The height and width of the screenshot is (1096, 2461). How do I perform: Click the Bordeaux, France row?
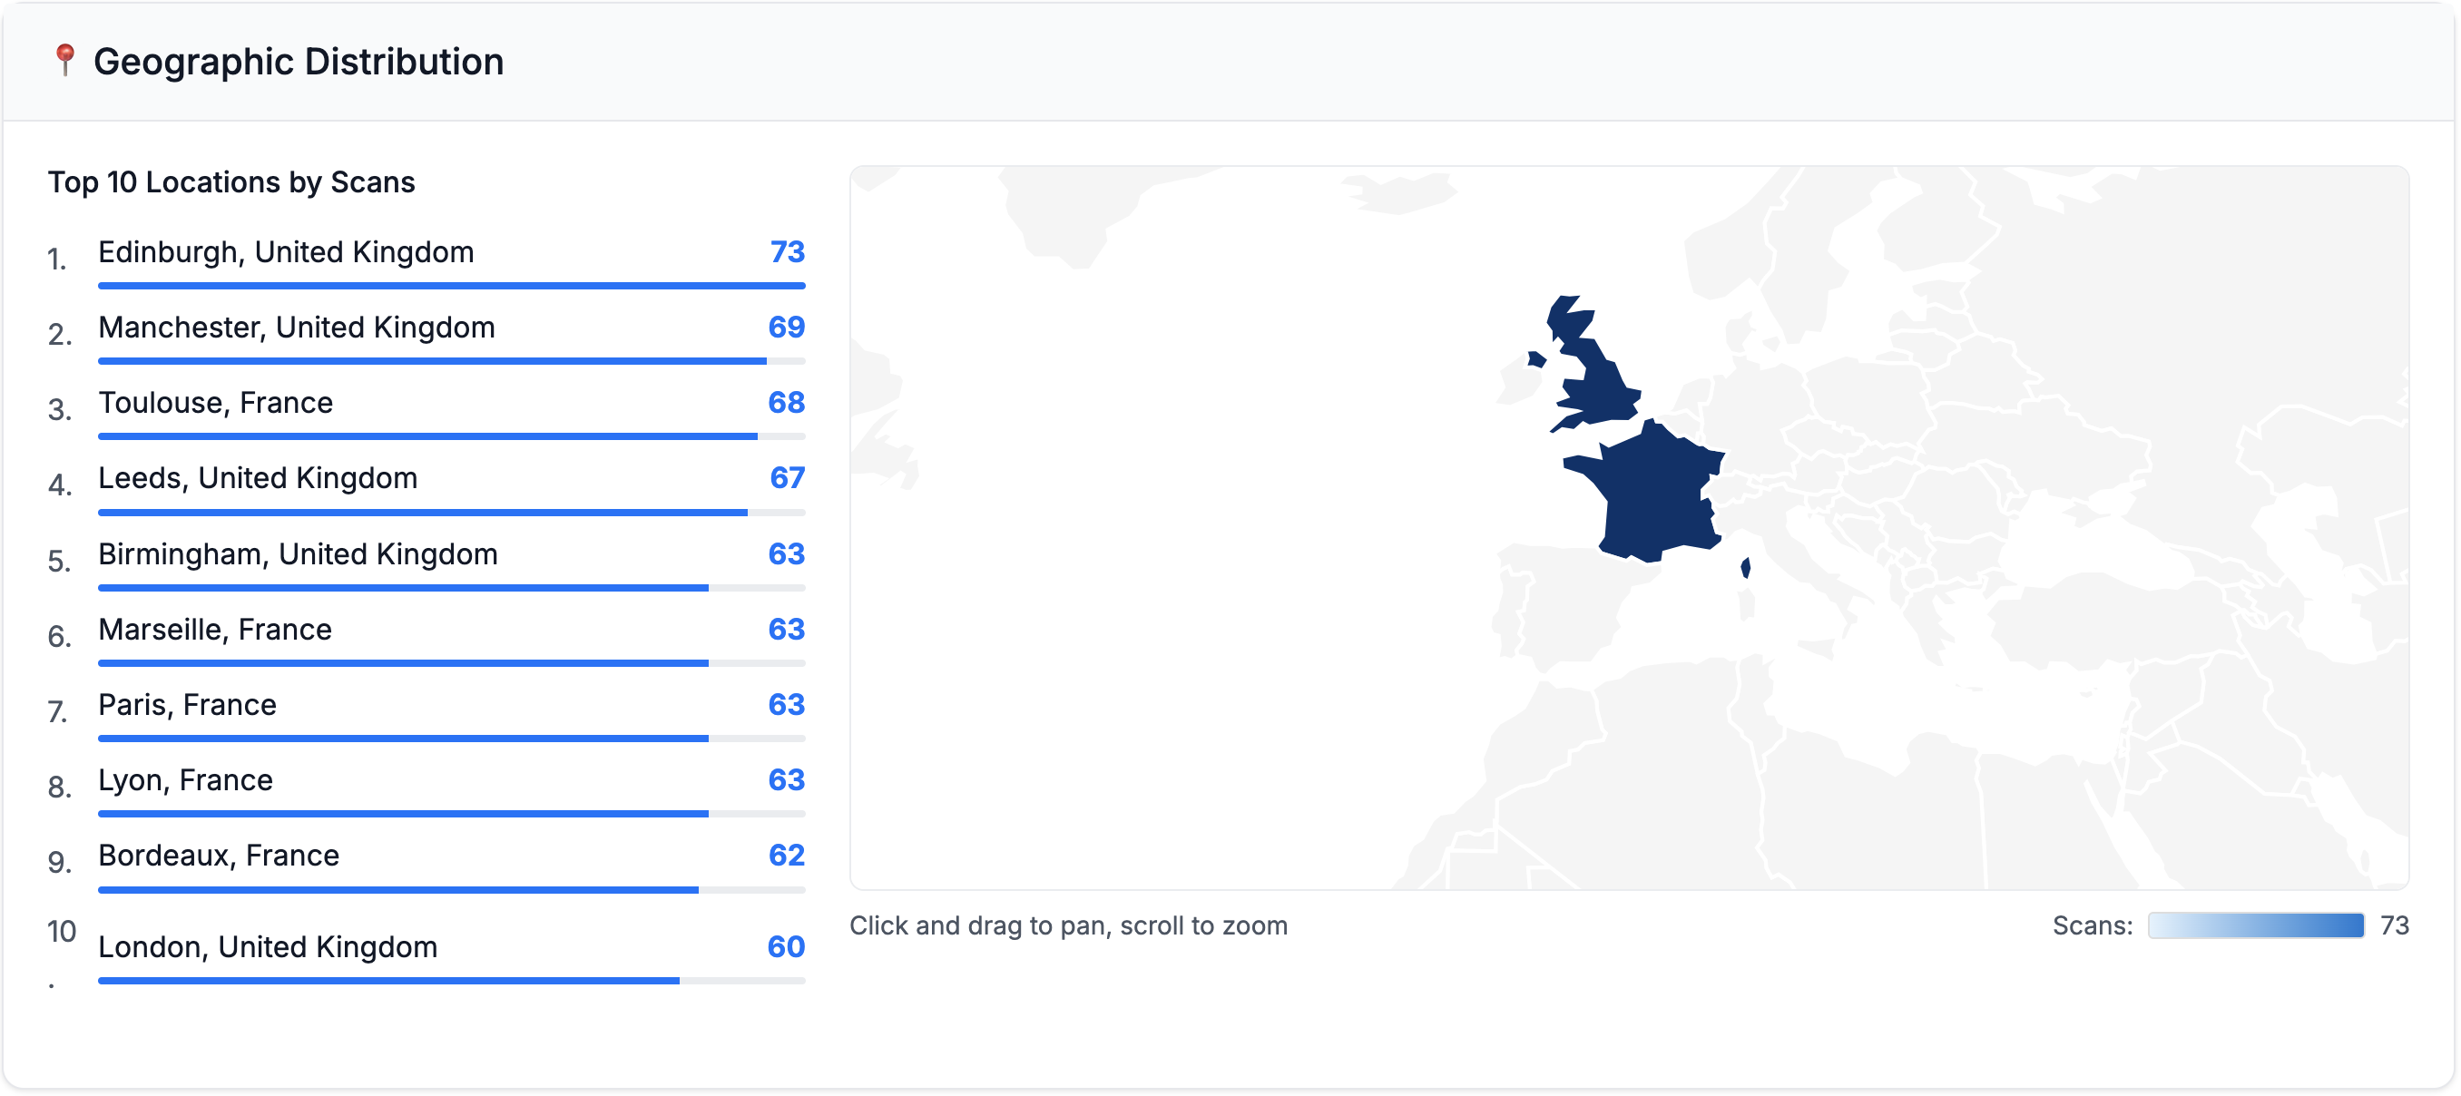(x=218, y=856)
